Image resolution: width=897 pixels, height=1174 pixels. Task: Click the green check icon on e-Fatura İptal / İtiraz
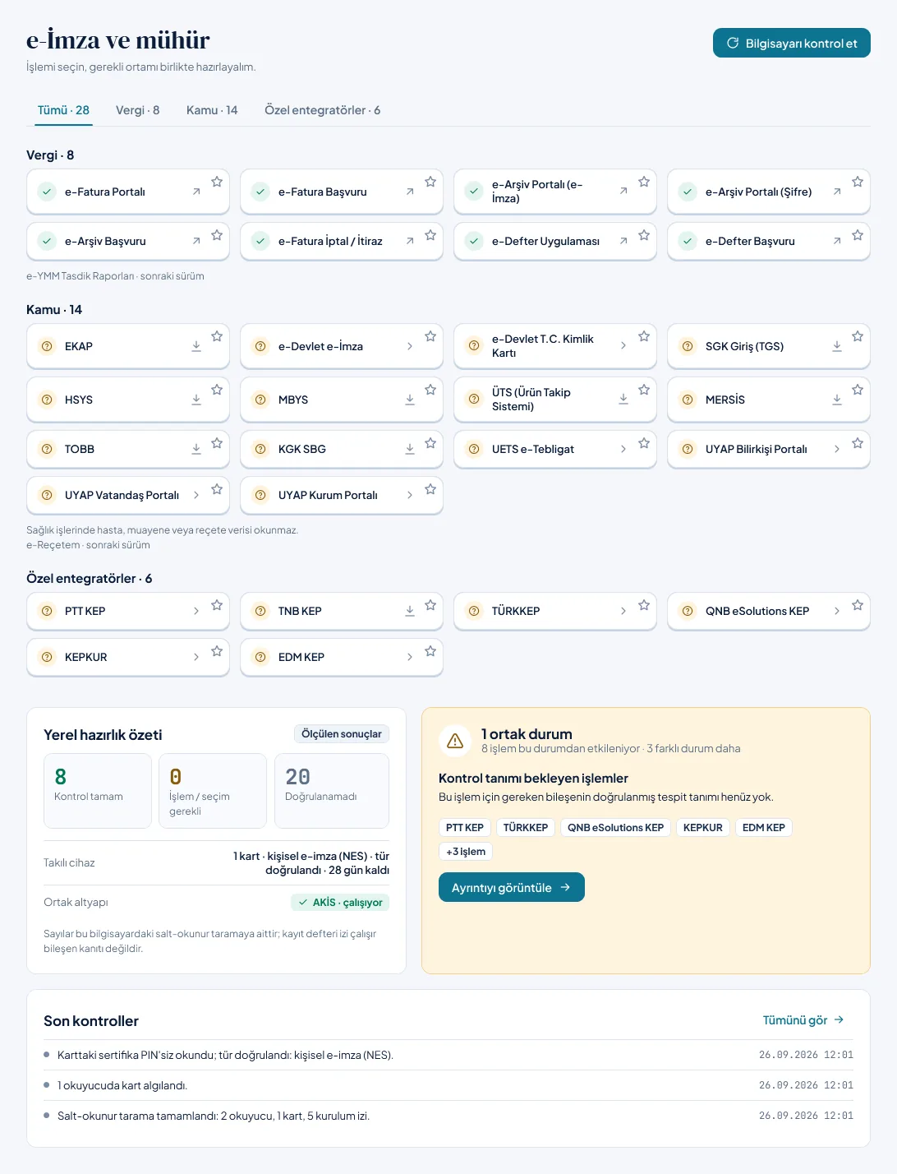pos(260,241)
